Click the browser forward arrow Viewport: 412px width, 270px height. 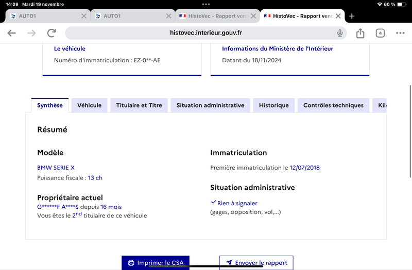(31, 33)
